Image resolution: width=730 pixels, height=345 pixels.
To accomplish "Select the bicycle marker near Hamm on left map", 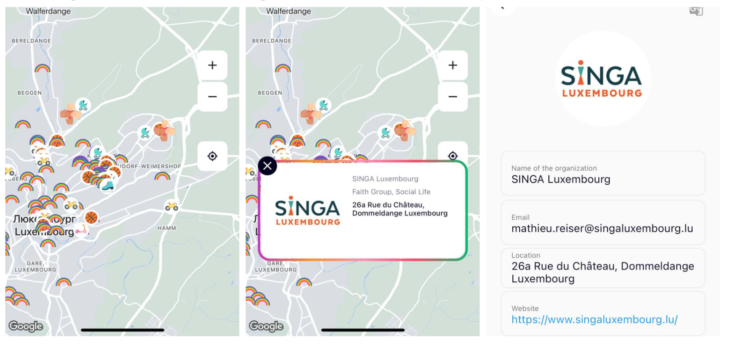I will [x=171, y=207].
